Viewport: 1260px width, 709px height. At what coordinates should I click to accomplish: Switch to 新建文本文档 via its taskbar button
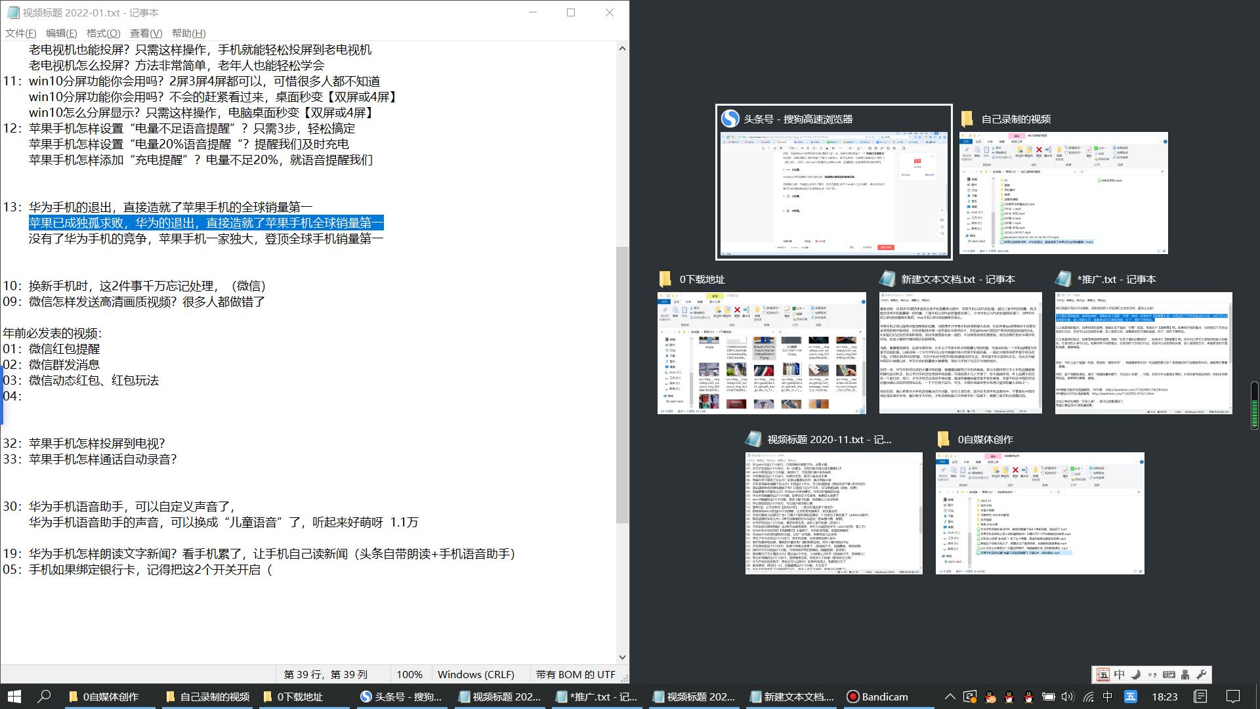791,697
